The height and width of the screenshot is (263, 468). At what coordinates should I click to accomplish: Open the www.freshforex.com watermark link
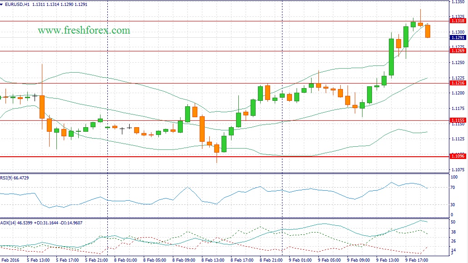tap(84, 30)
